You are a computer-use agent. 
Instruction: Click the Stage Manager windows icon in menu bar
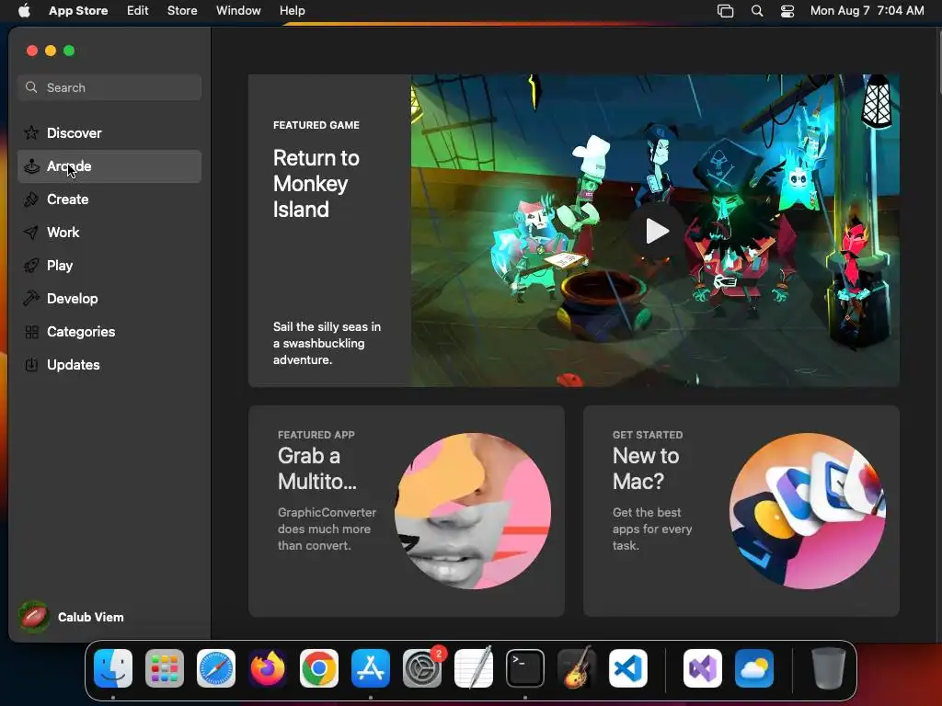(x=726, y=11)
